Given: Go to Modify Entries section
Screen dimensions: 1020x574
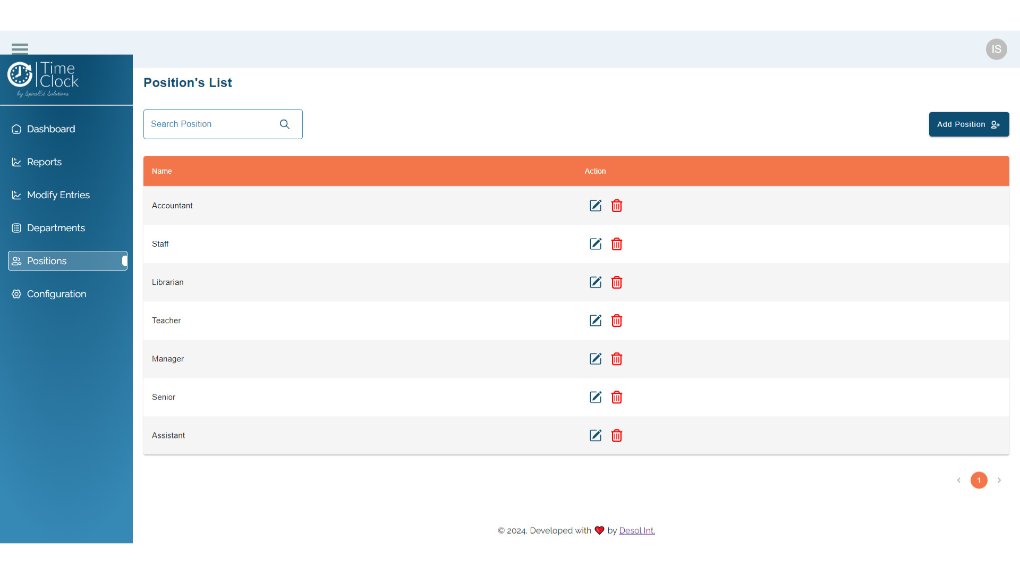Looking at the screenshot, I should 58,195.
